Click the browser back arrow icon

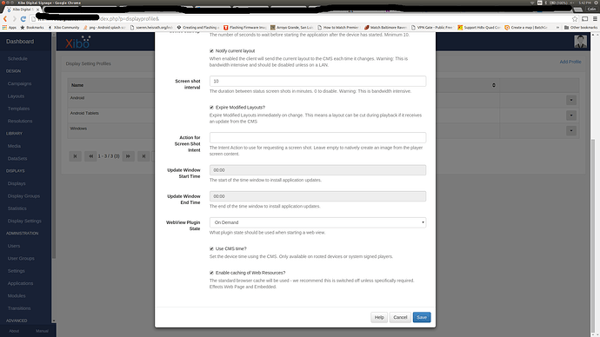(x=5, y=19)
